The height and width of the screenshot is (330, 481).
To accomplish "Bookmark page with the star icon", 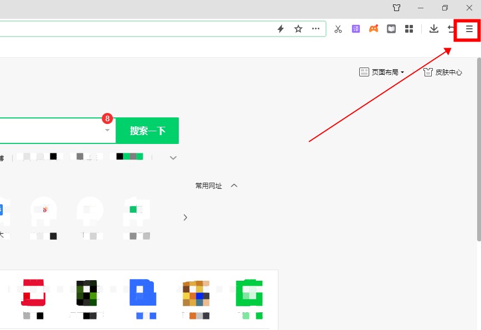I will (x=298, y=29).
